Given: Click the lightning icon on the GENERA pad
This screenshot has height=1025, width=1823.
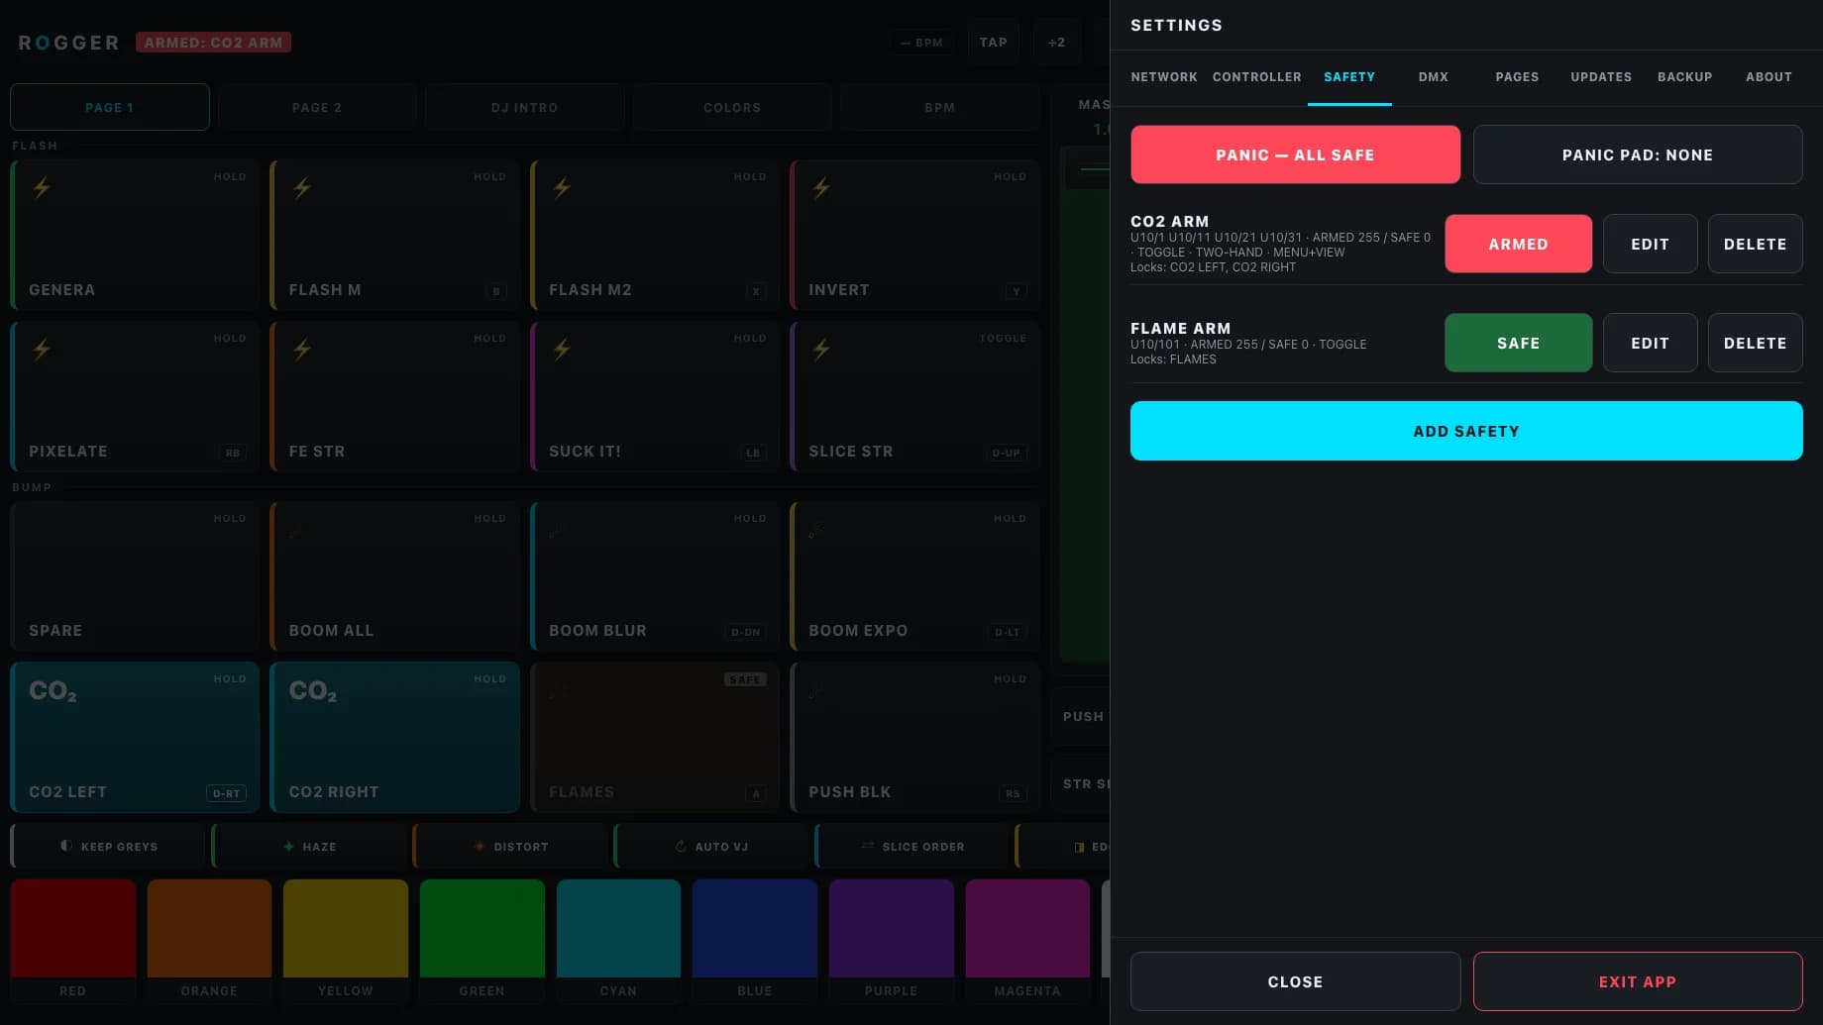Looking at the screenshot, I should tap(42, 187).
